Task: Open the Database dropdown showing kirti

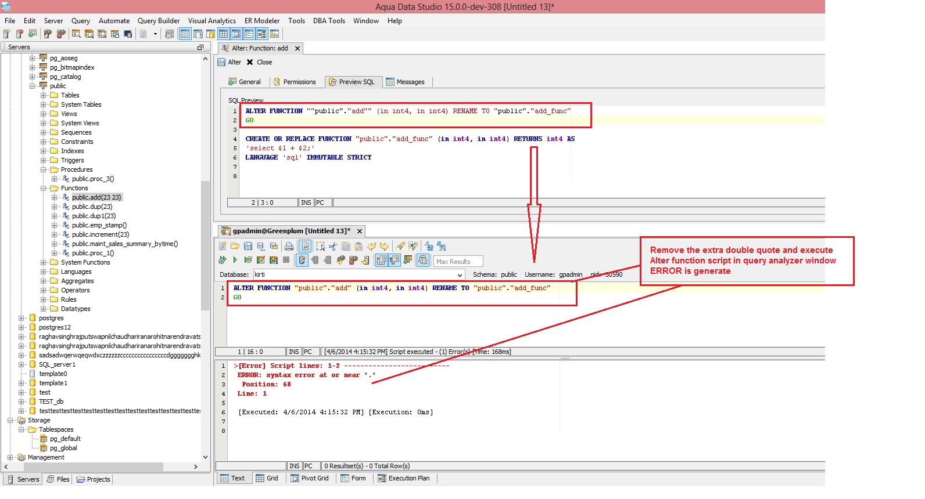Action: tap(460, 274)
